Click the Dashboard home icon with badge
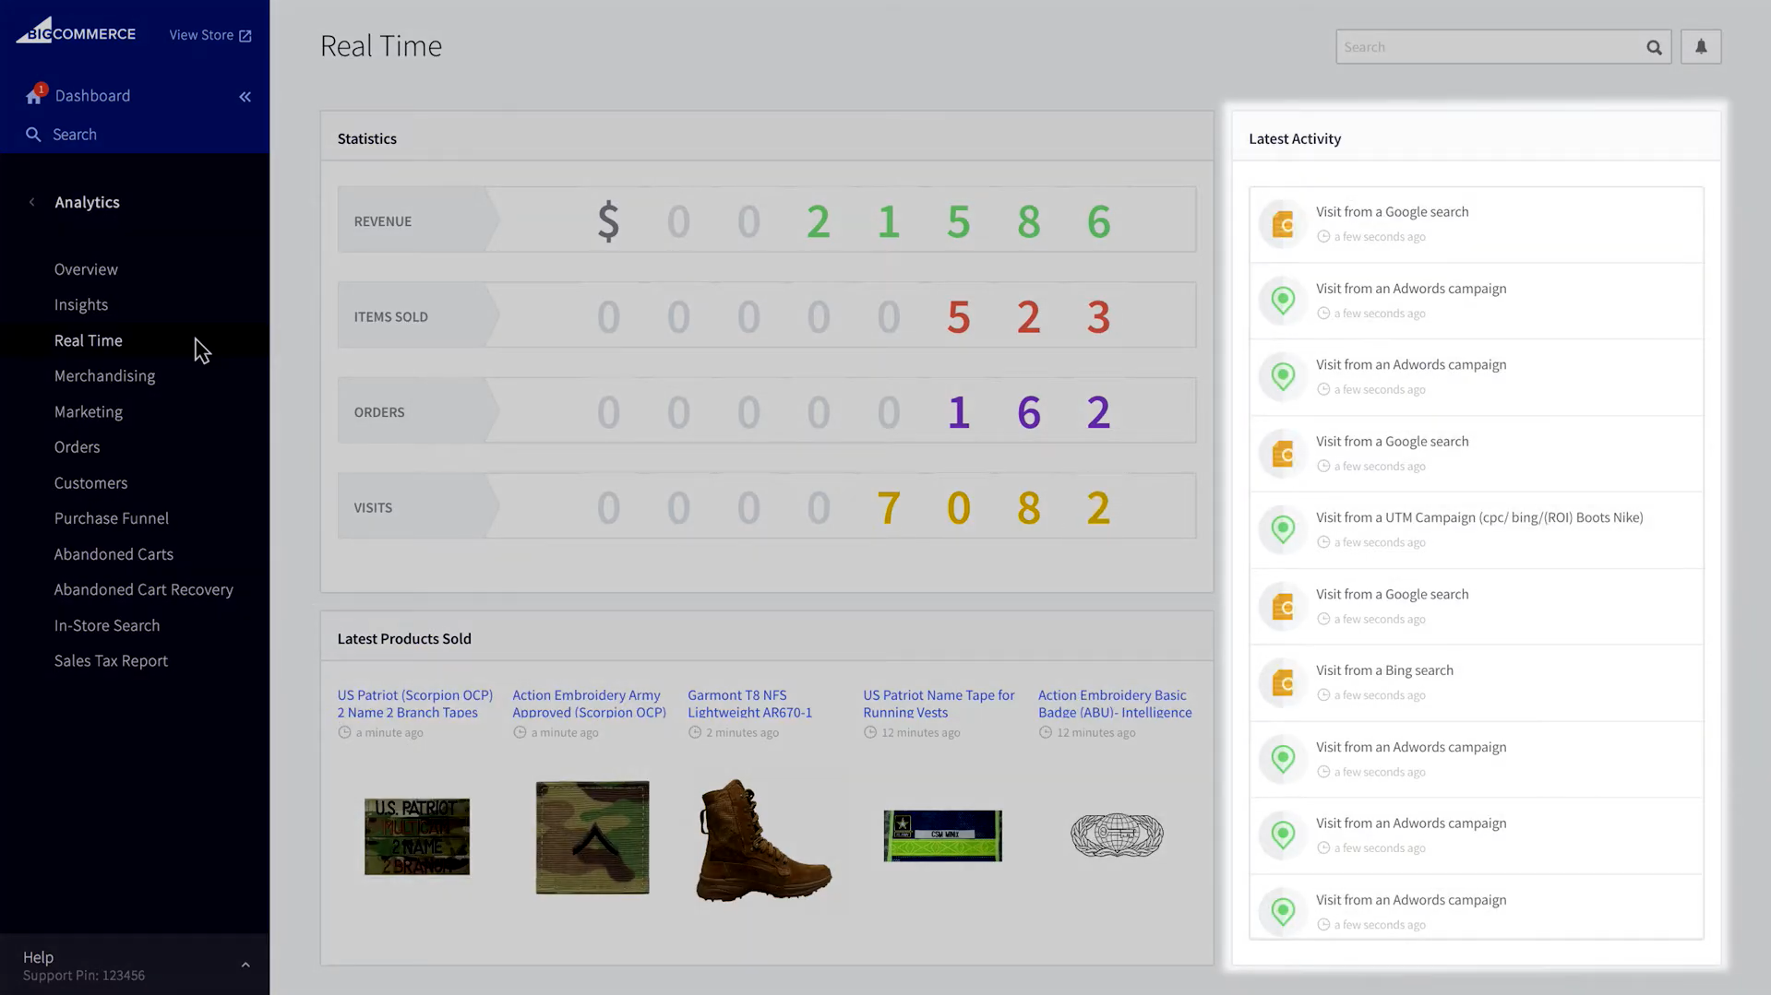Image resolution: width=1771 pixels, height=995 pixels. [x=35, y=95]
